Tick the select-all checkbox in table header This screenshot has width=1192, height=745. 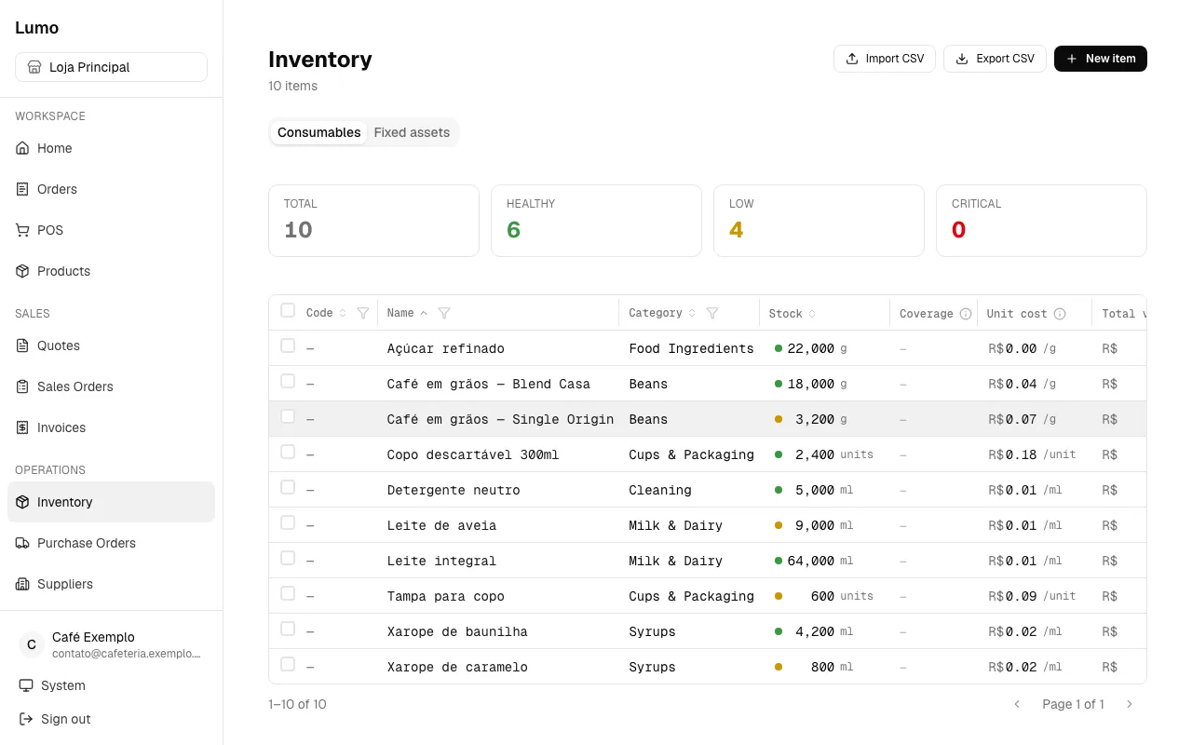tap(288, 310)
